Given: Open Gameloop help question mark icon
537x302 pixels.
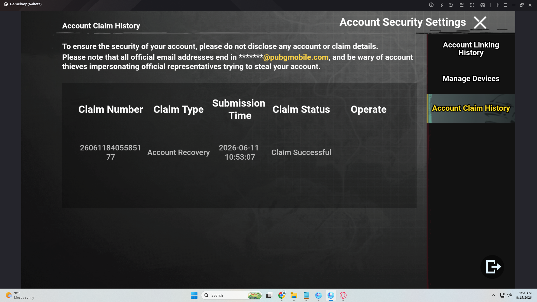Looking at the screenshot, I should [431, 5].
